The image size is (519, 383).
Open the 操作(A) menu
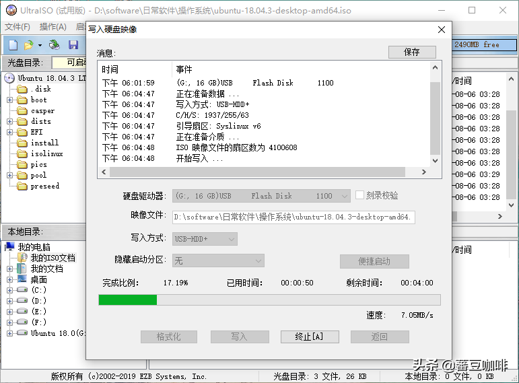[53, 27]
